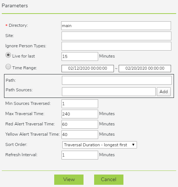Screen dimensions: 178x187
Task: Edit the Red Alert Traversal Time value
Action: (x=80, y=124)
